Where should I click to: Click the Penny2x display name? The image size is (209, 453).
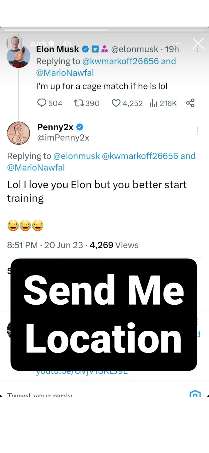click(55, 127)
